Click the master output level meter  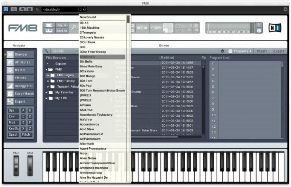pos(230,28)
